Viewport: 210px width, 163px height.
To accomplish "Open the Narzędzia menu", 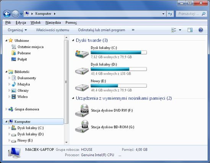I will (53, 22).
